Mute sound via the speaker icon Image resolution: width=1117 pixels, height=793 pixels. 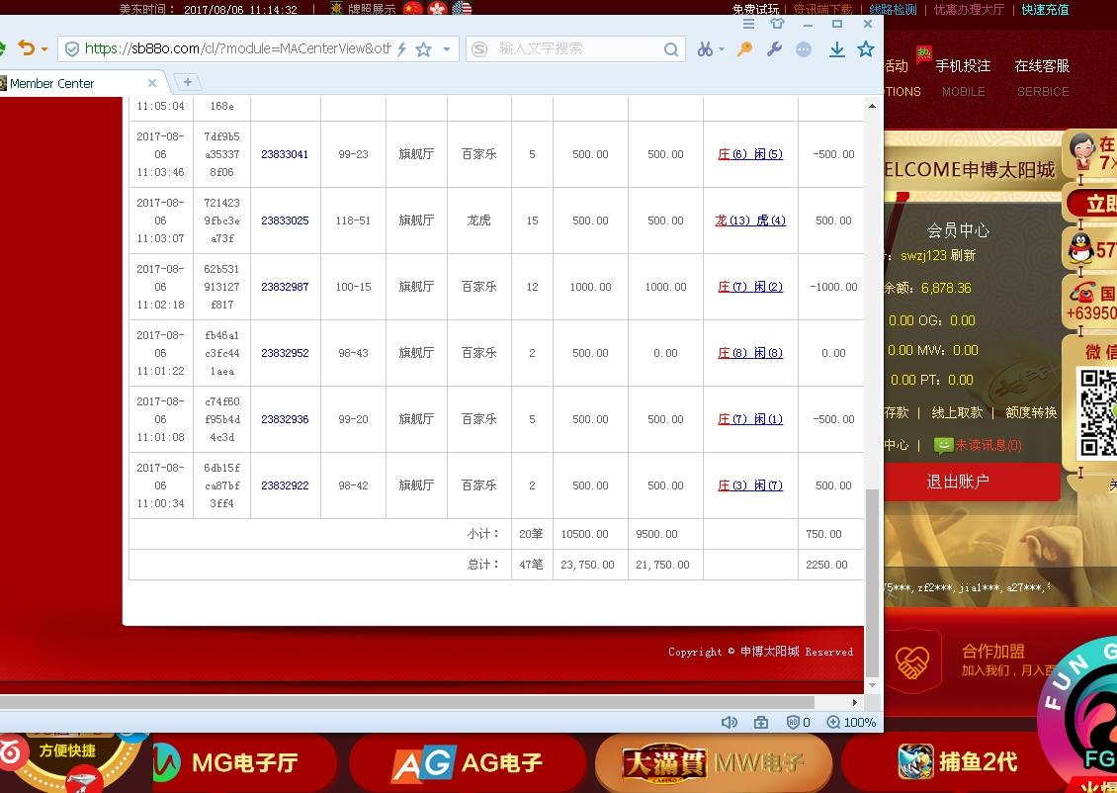730,722
